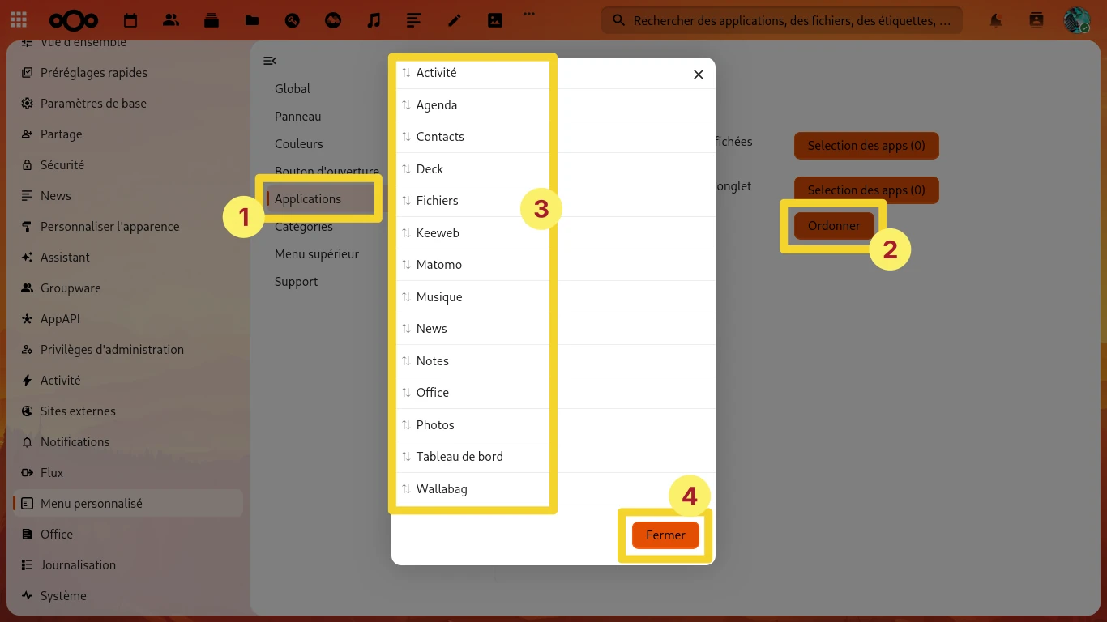
Task: Select the reorder handle for Fichiers
Action: coord(407,201)
